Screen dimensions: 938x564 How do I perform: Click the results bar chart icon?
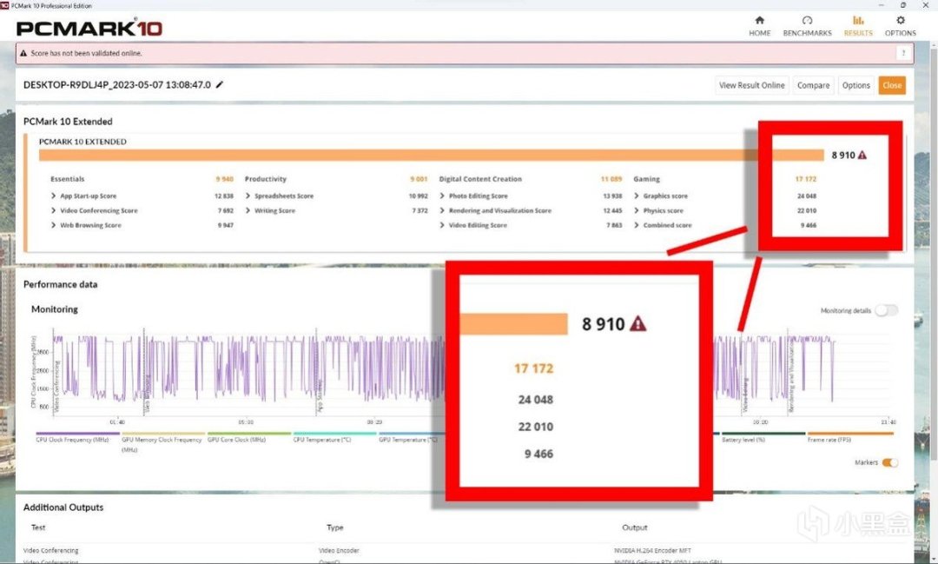(x=858, y=20)
